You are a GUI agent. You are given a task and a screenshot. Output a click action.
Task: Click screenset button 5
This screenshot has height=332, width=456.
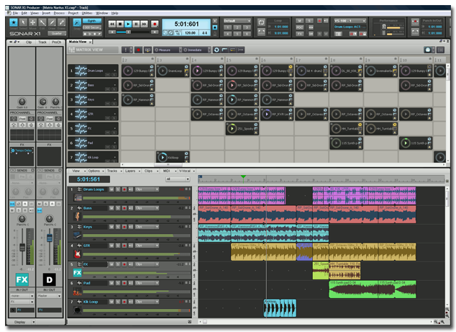(237, 34)
